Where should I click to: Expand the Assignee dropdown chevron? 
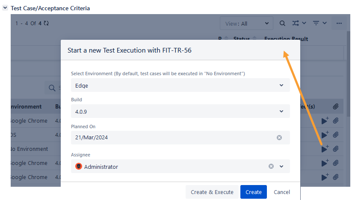281,166
